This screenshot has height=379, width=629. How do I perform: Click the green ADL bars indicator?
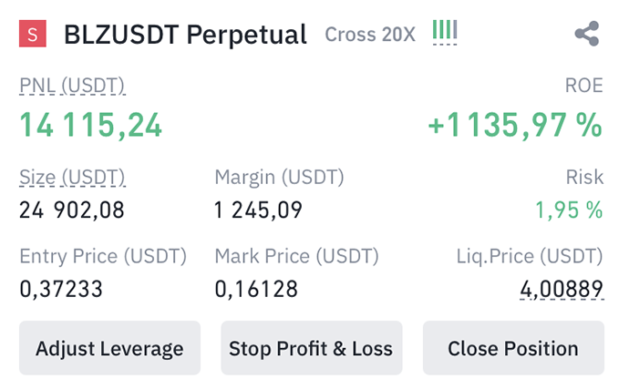click(445, 33)
